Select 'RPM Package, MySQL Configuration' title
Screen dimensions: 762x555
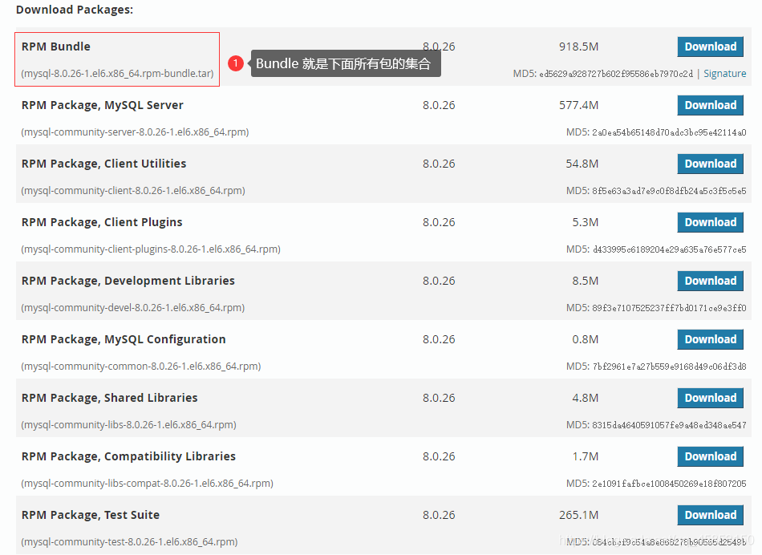point(124,339)
